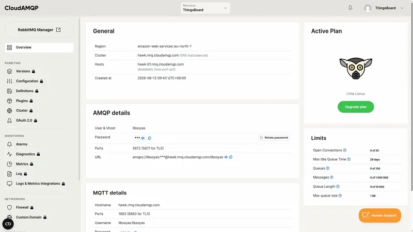Image resolution: width=413 pixels, height=232 pixels.
Task: Click the Diagnostics pulse icon
Action: tap(9, 154)
